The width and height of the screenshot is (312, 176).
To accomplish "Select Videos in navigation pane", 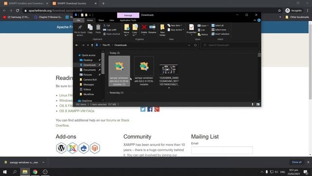I will (87, 89).
